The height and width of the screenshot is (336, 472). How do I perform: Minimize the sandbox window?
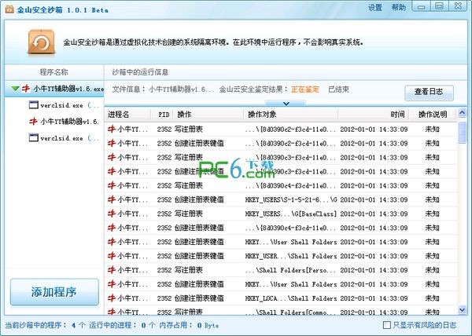click(422, 6)
